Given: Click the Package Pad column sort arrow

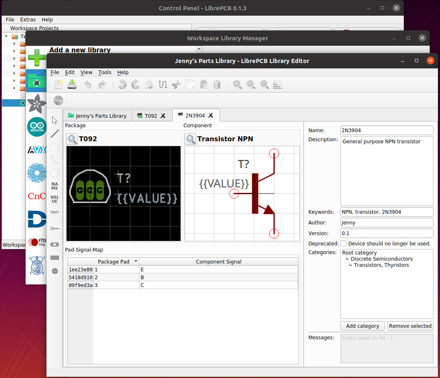Looking at the screenshot, I should (136, 261).
